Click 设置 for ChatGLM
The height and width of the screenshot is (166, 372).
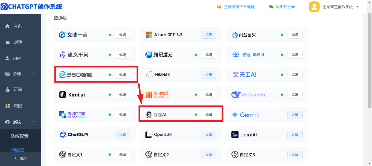pos(123,135)
